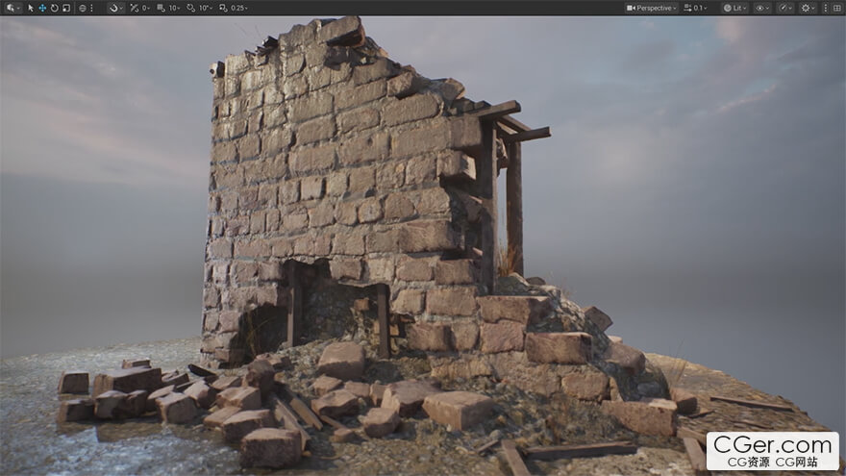The height and width of the screenshot is (476, 846).
Task: Open the transform tools extra options dots
Action: coord(92,8)
